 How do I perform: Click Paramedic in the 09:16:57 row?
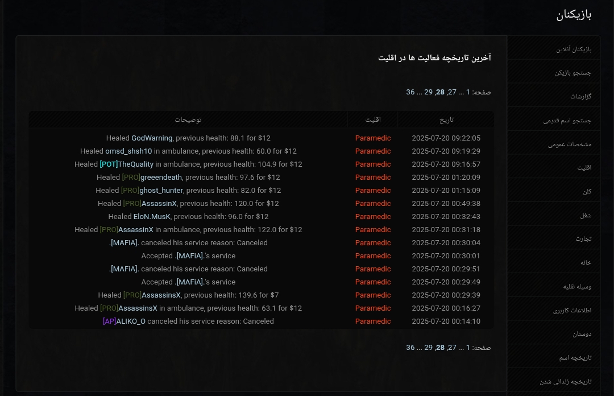click(x=373, y=164)
